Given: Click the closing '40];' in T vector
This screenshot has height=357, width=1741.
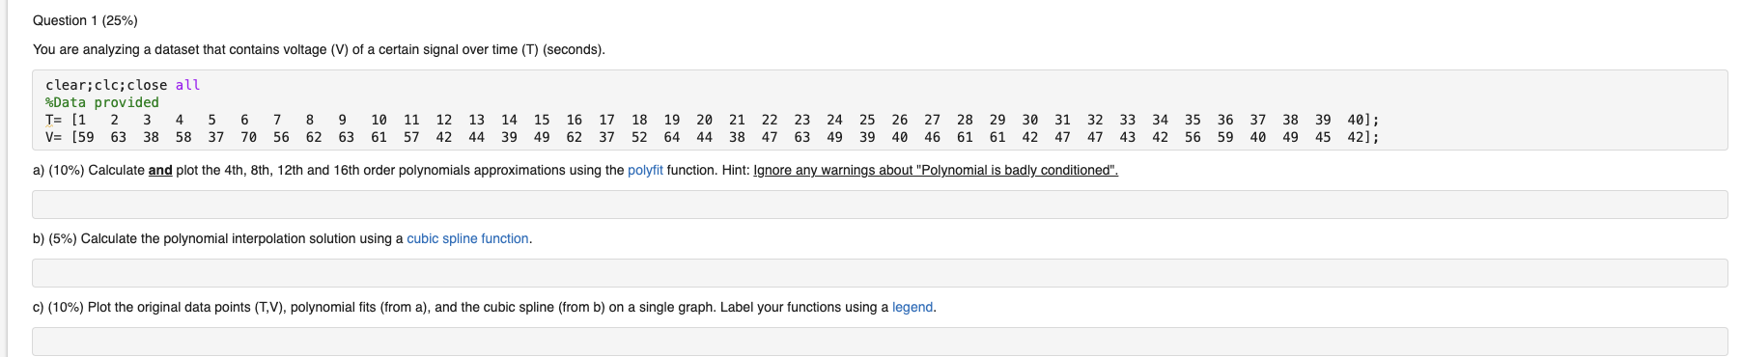Looking at the screenshot, I should (x=1362, y=120).
